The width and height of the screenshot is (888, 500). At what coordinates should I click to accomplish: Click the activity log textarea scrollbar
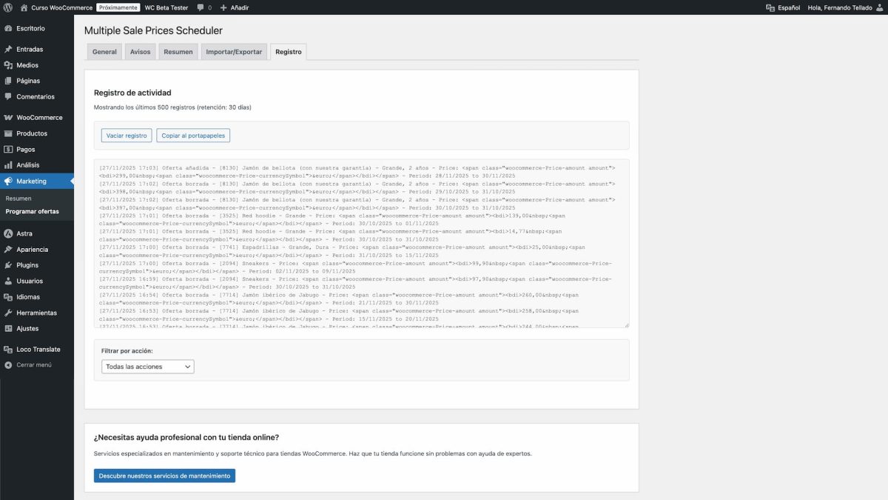tap(625, 244)
